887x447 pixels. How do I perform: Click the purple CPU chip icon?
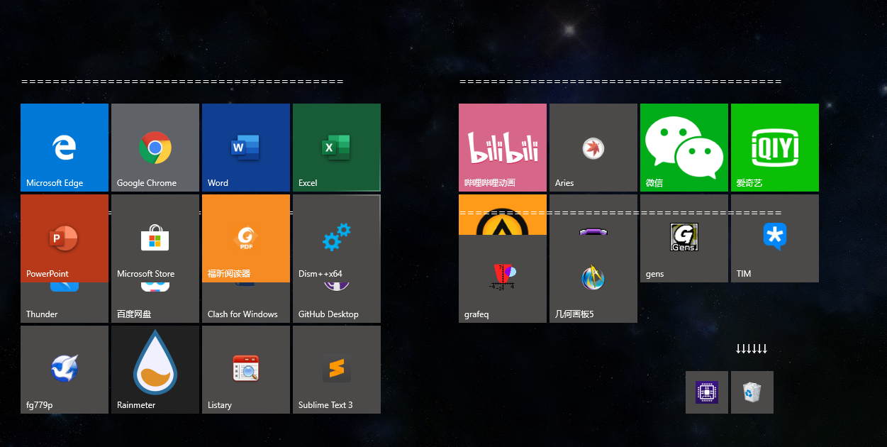pyautogui.click(x=707, y=392)
